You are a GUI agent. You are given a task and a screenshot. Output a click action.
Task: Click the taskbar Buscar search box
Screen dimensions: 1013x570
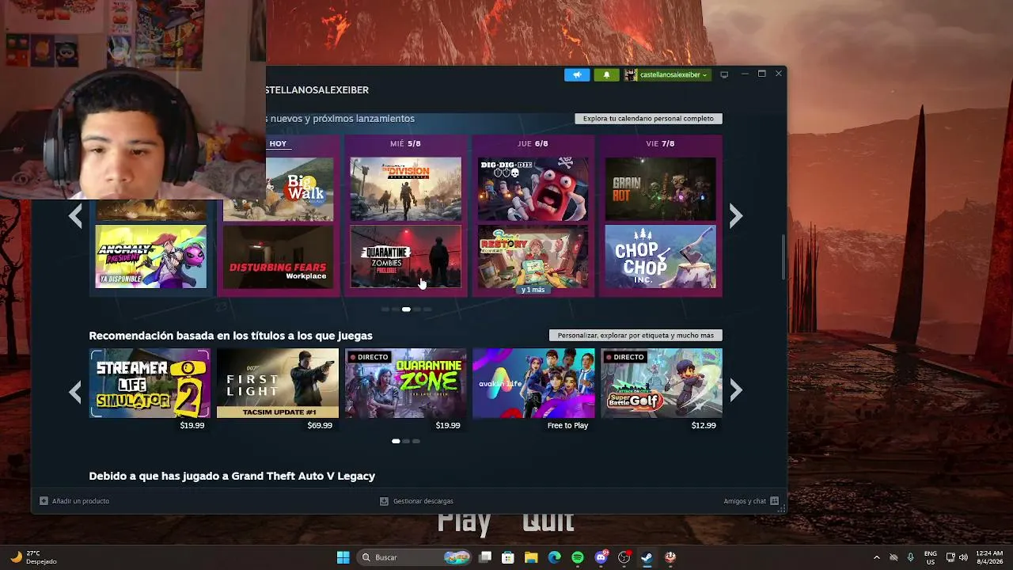[414, 557]
